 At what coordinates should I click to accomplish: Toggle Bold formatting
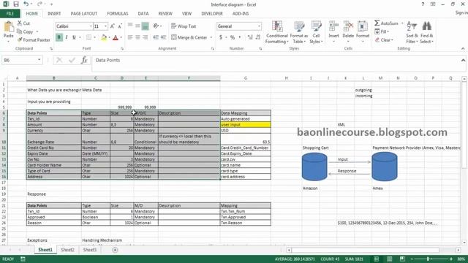[x=59, y=37]
